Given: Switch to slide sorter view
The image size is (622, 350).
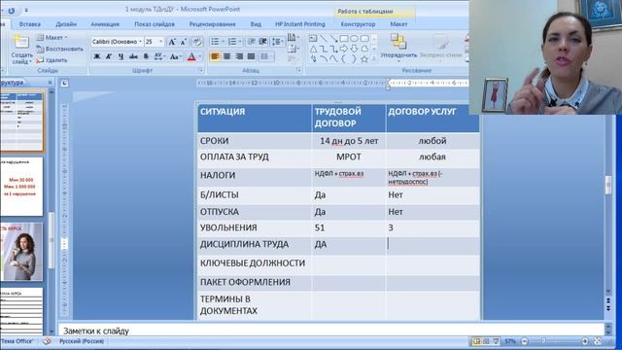Looking at the screenshot, I should pos(486,341).
